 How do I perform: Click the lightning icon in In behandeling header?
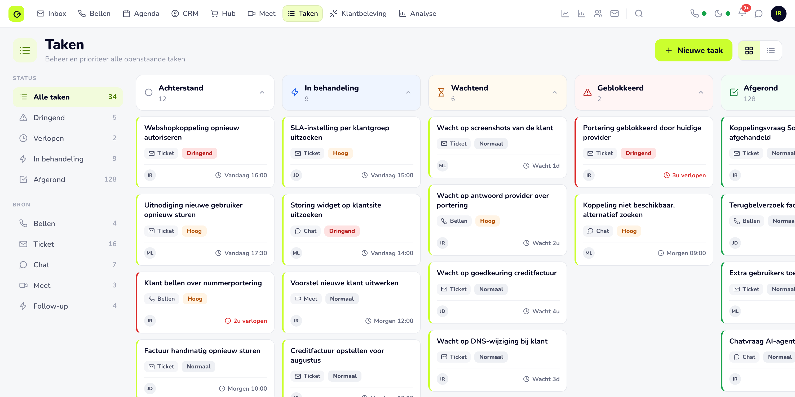tap(295, 92)
